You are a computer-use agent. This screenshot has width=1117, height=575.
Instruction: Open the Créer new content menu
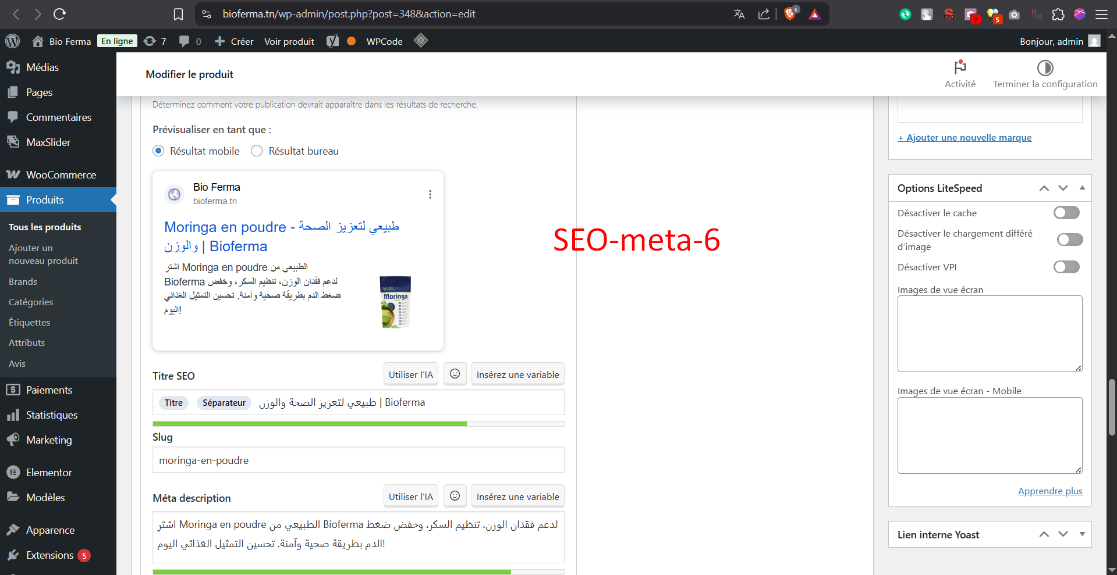point(234,41)
